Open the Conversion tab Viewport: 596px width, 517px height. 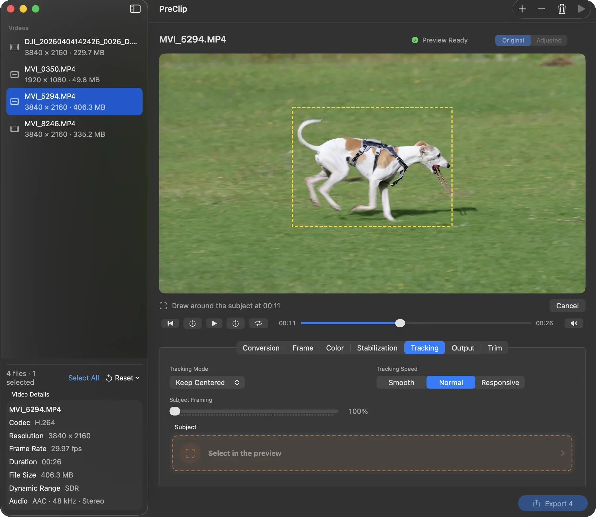pos(261,348)
